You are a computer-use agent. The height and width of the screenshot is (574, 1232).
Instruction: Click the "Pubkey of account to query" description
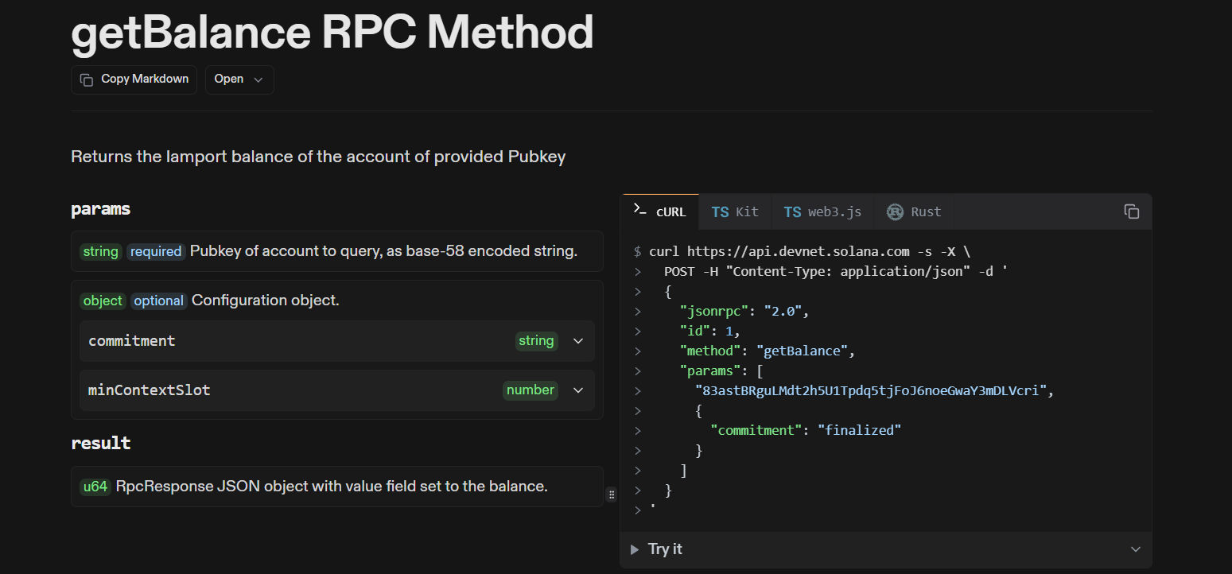click(x=384, y=251)
